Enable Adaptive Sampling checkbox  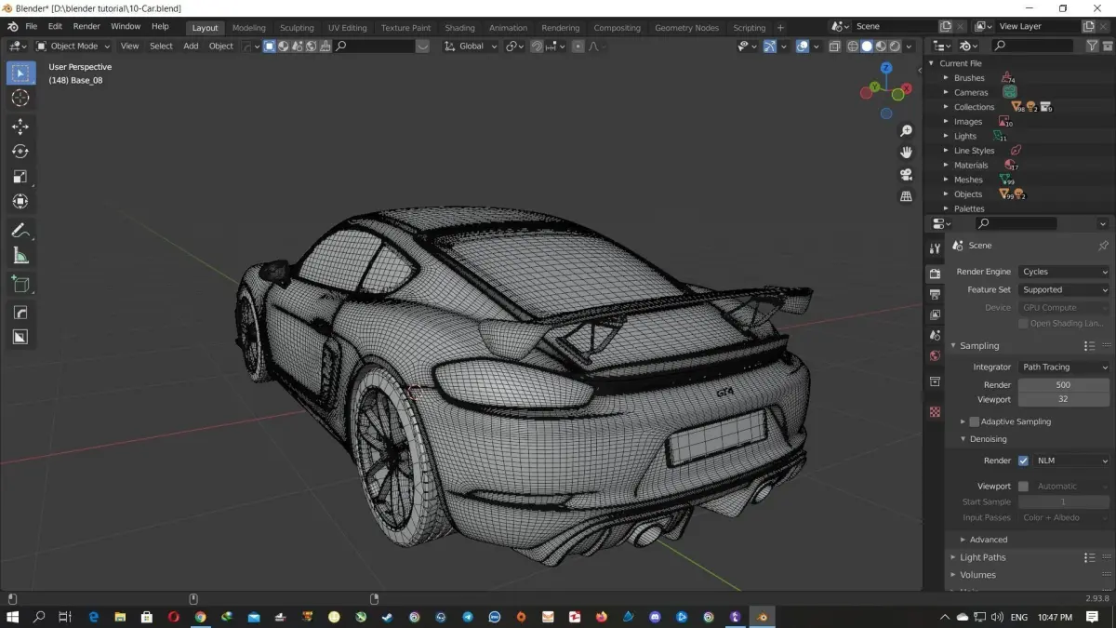[x=975, y=421]
